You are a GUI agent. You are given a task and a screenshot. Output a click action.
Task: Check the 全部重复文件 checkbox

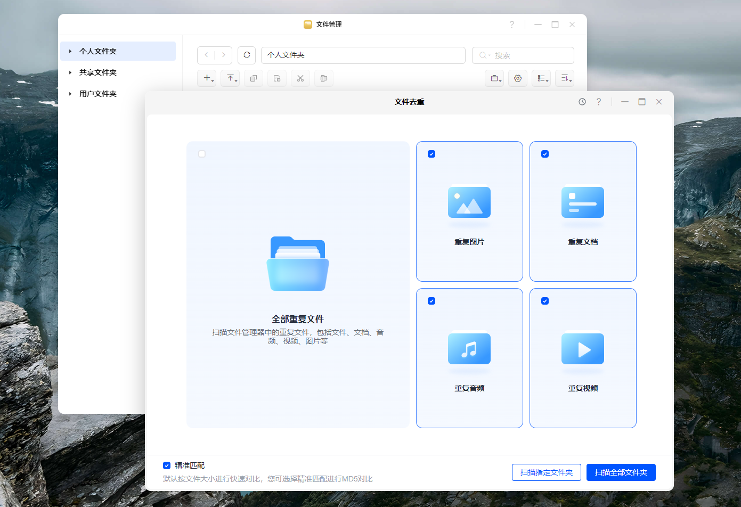click(202, 154)
